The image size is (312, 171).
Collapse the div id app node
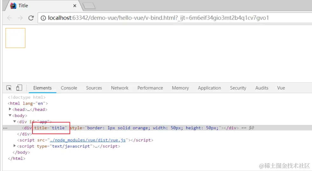click(x=15, y=121)
